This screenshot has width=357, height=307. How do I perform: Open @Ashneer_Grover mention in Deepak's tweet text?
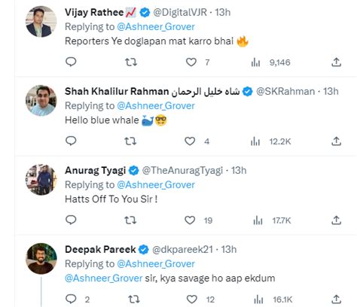pos(104,278)
